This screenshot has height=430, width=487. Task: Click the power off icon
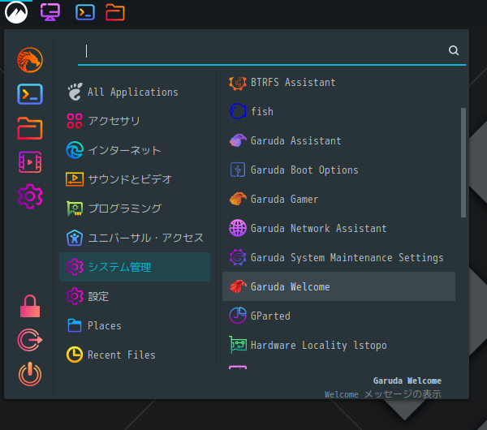[x=30, y=374]
